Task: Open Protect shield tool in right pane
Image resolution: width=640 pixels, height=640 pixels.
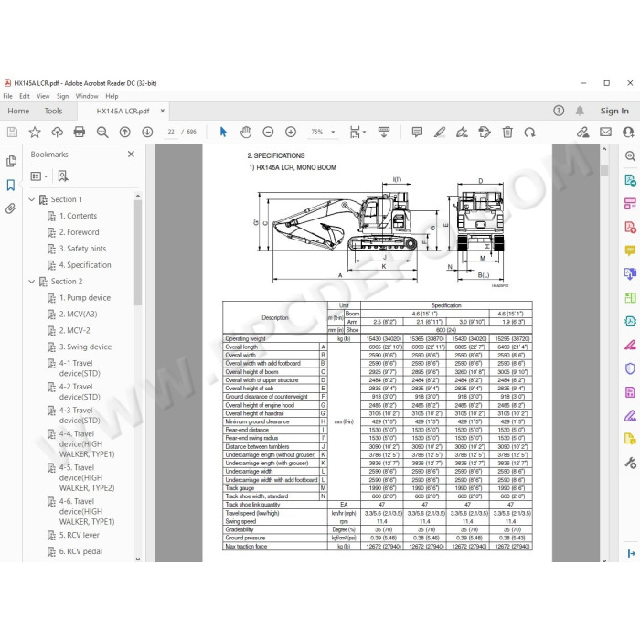Action: click(x=630, y=368)
